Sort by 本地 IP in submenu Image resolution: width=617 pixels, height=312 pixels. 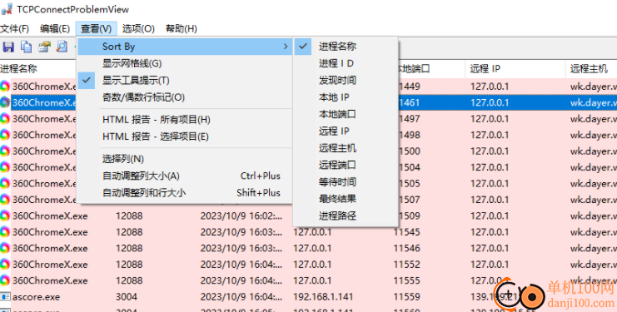346,97
